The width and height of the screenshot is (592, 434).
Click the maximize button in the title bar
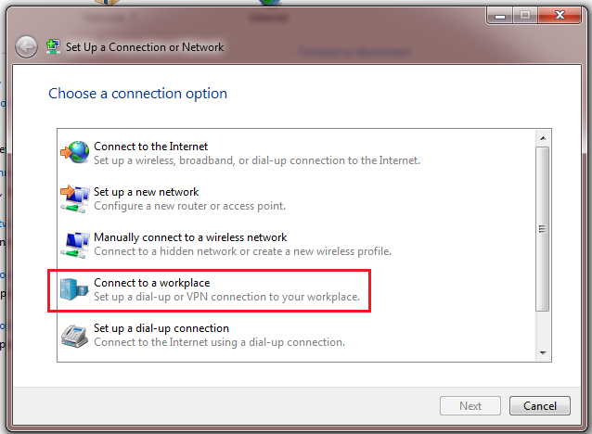point(525,15)
